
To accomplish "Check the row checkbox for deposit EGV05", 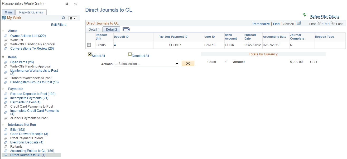I will click(x=89, y=45).
